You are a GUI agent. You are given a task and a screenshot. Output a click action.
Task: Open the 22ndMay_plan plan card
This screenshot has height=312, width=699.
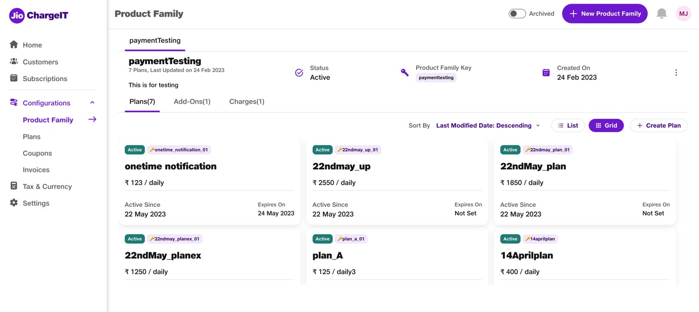585,182
